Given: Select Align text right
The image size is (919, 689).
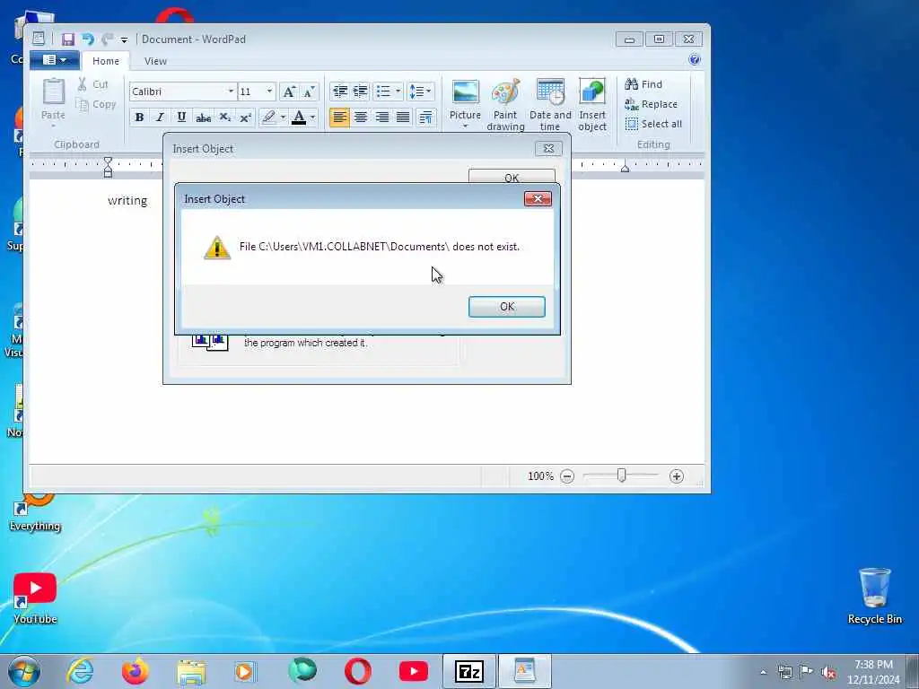Looking at the screenshot, I should [382, 118].
